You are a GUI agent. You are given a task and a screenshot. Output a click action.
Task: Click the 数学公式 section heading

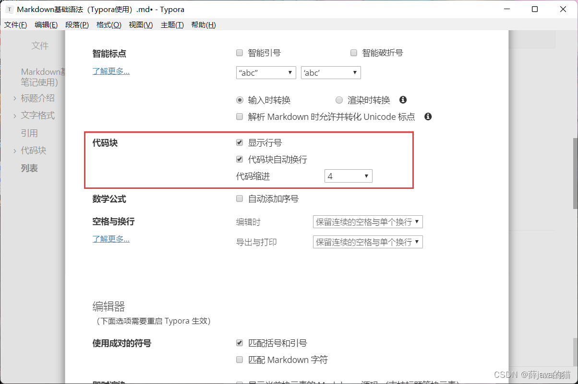coord(109,198)
